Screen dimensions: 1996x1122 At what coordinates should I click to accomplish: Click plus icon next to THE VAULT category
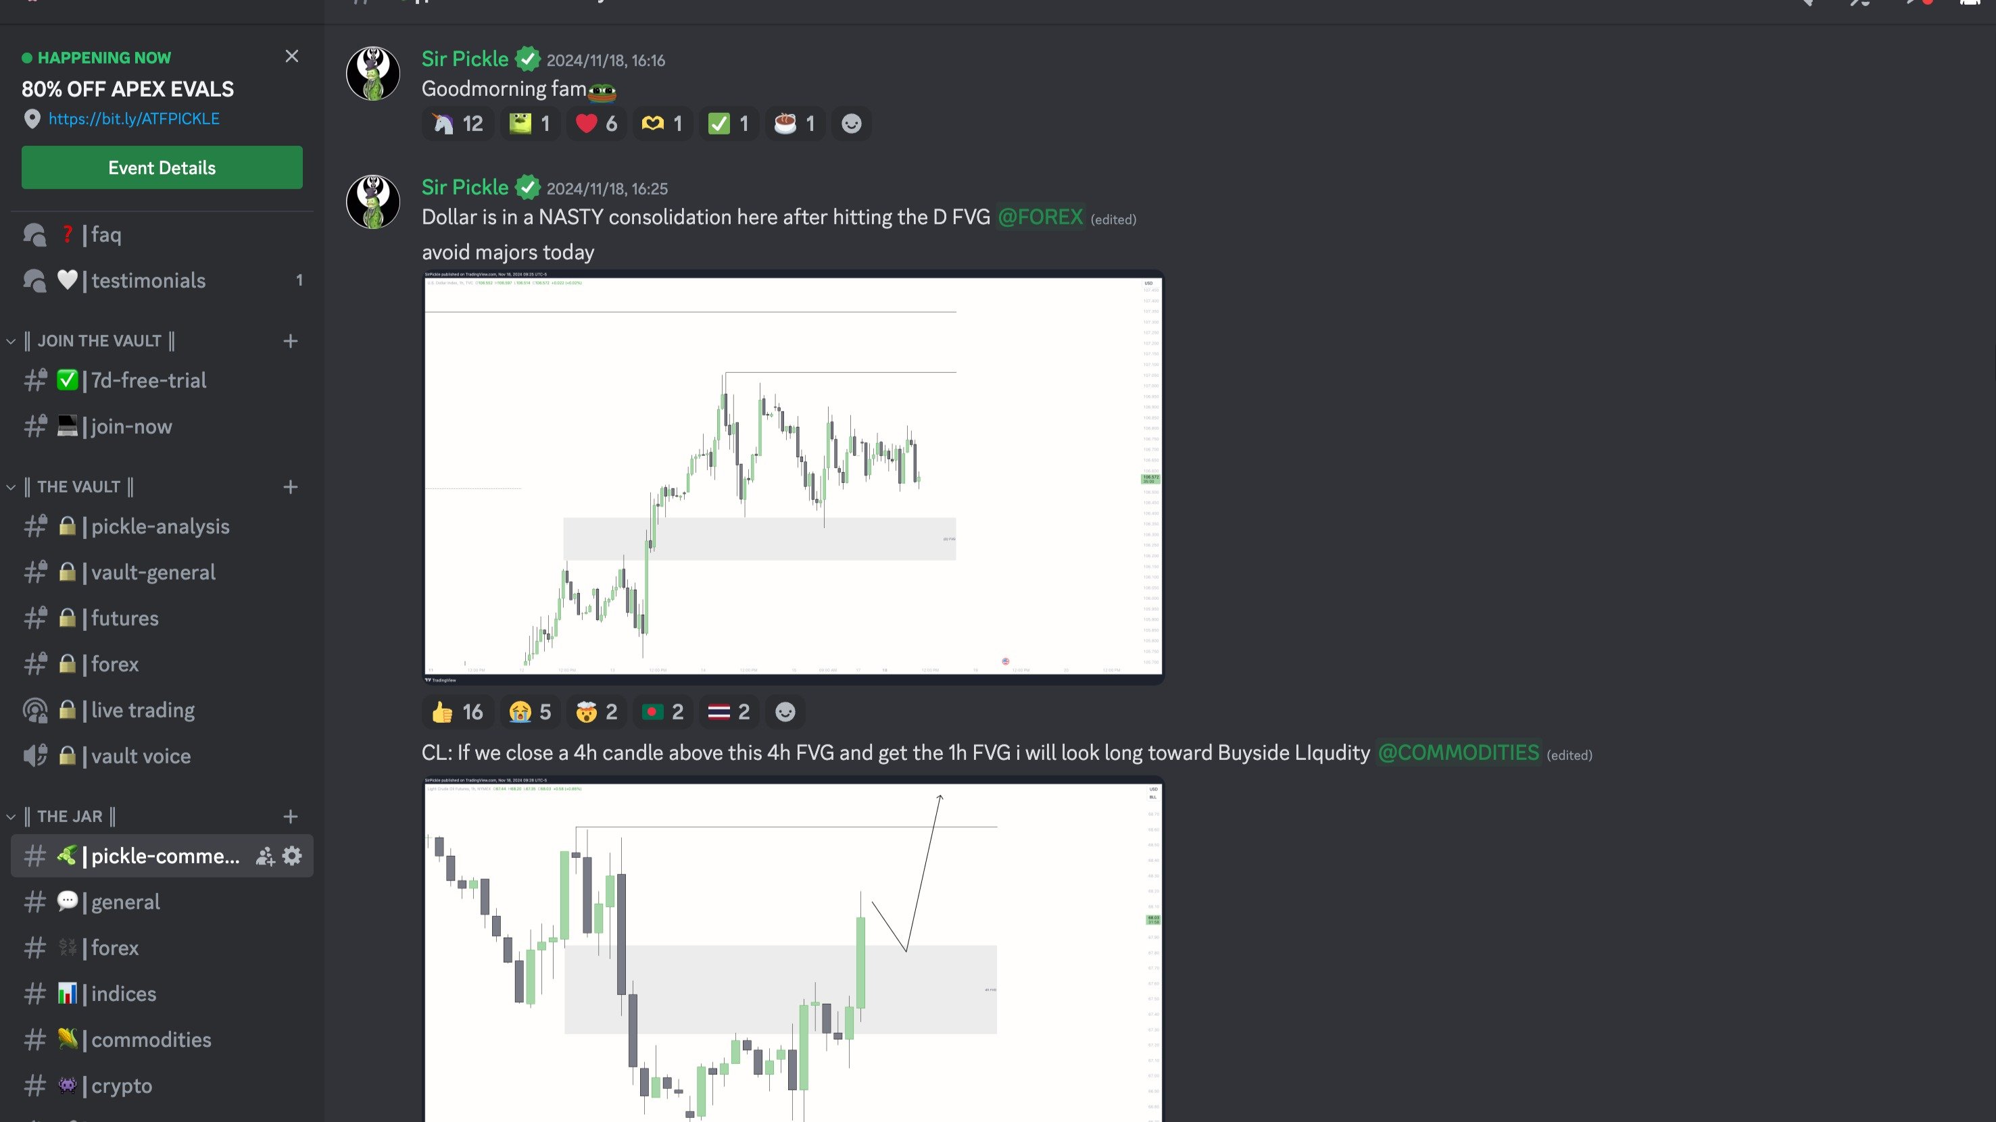(x=291, y=487)
